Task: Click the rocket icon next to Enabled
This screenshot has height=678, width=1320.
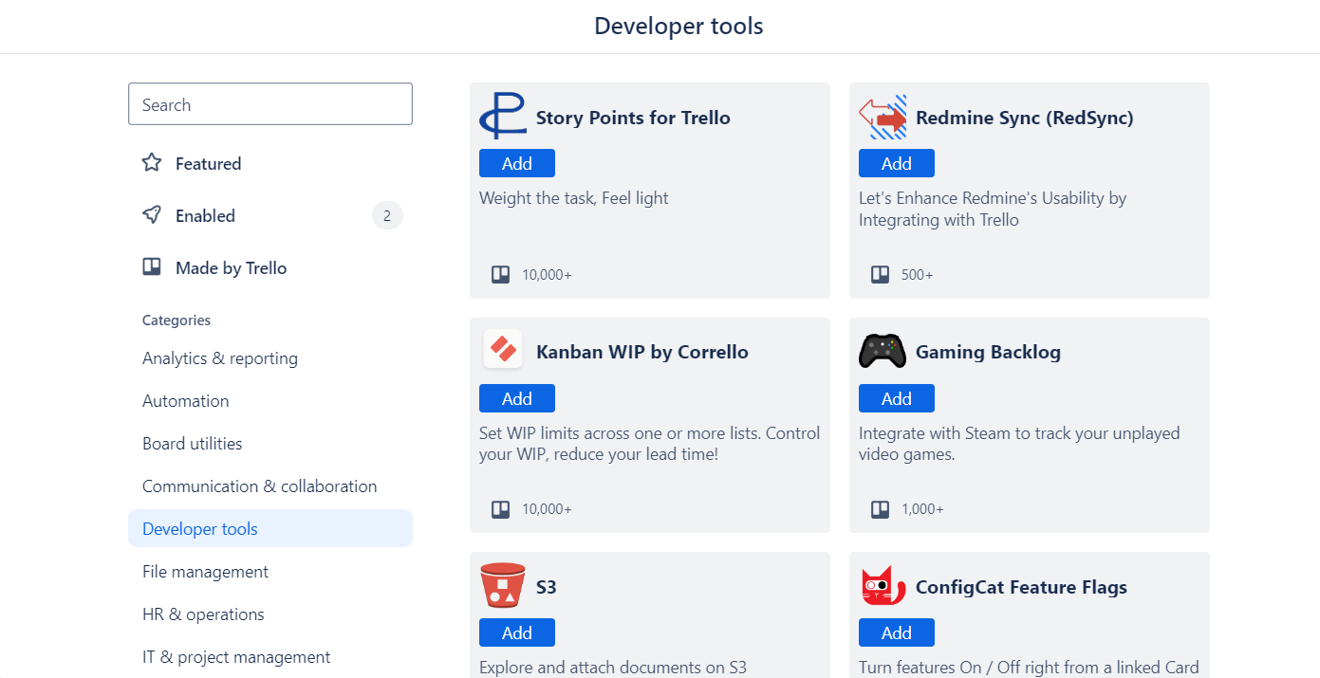Action: click(x=152, y=215)
